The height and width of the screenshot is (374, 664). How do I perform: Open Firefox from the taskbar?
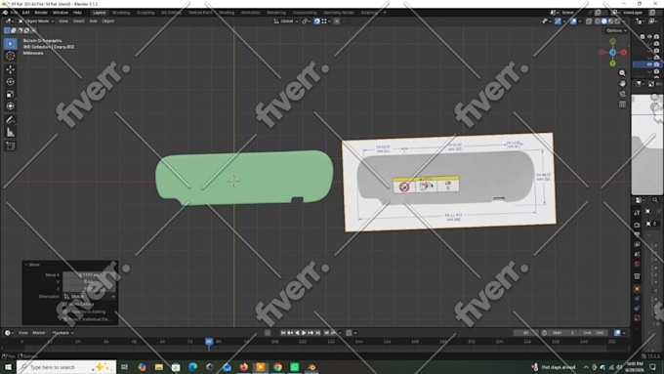pos(244,367)
